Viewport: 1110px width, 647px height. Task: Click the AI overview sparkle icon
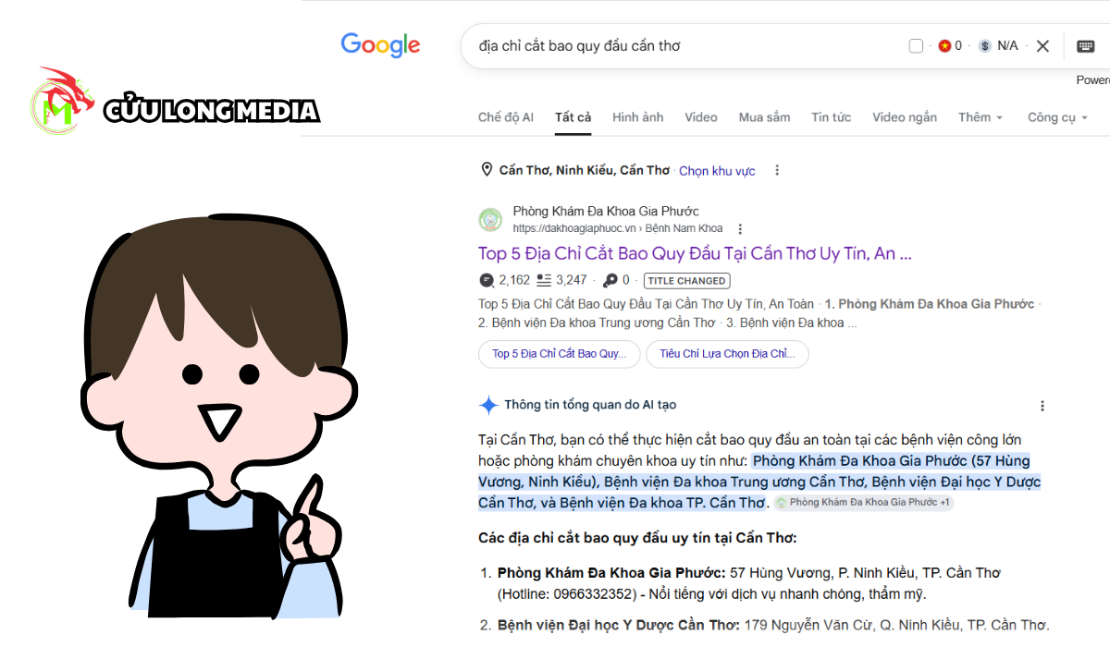488,405
